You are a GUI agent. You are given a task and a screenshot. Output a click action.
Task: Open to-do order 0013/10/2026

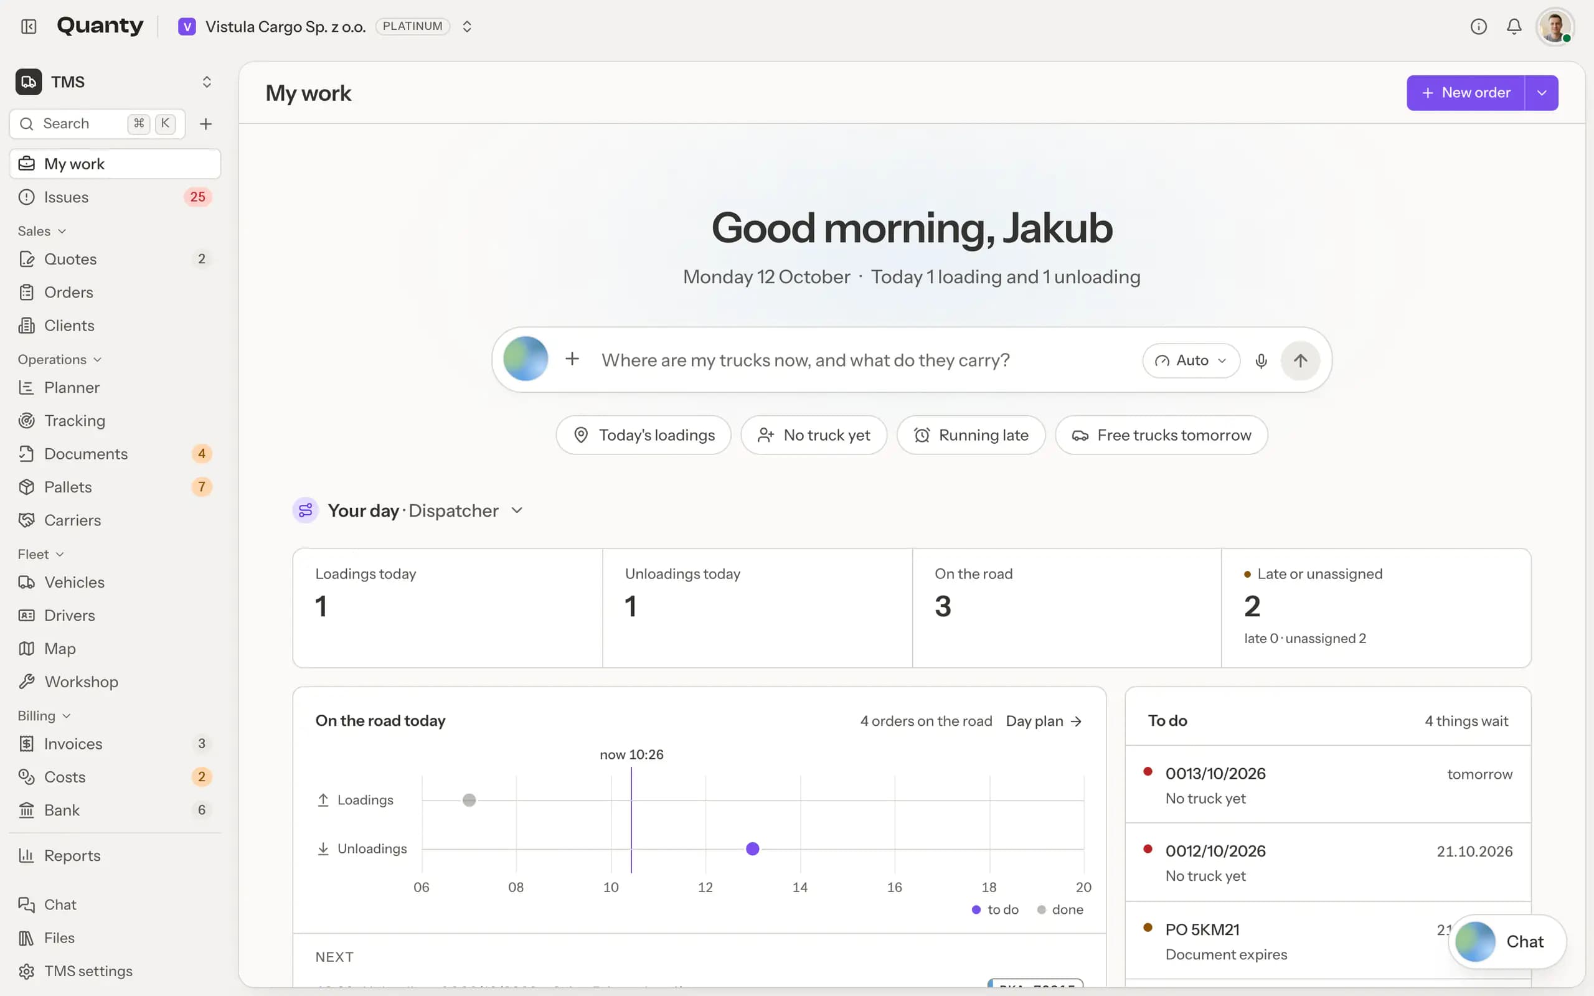[1328, 785]
